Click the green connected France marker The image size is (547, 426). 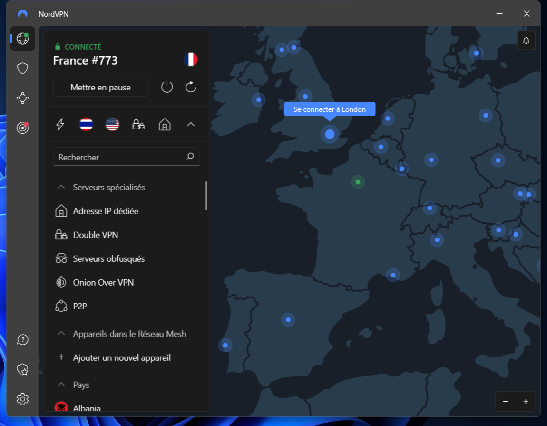click(x=358, y=182)
